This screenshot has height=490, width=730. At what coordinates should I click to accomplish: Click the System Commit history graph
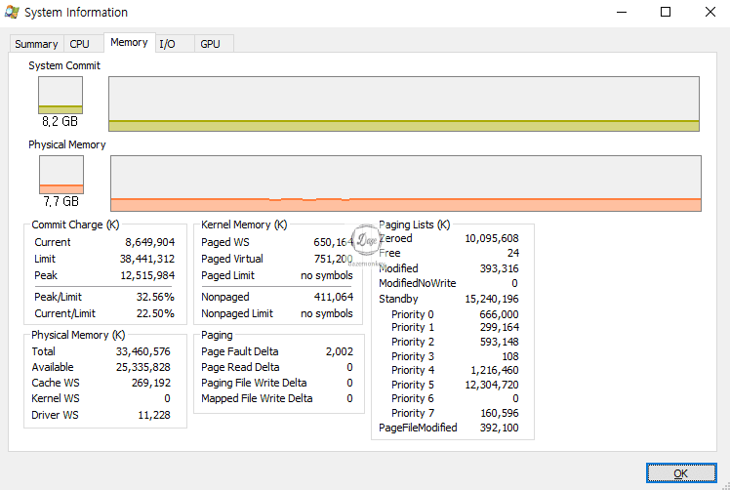(404, 103)
